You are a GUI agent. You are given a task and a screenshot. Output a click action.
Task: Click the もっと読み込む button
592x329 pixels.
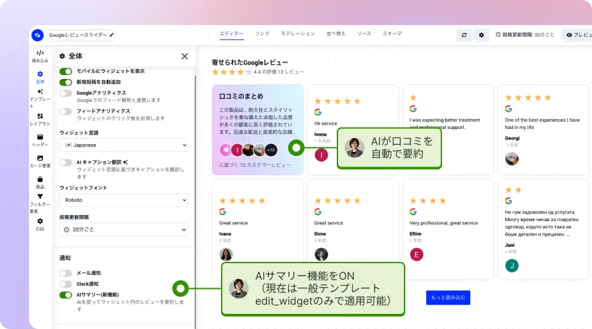click(448, 297)
